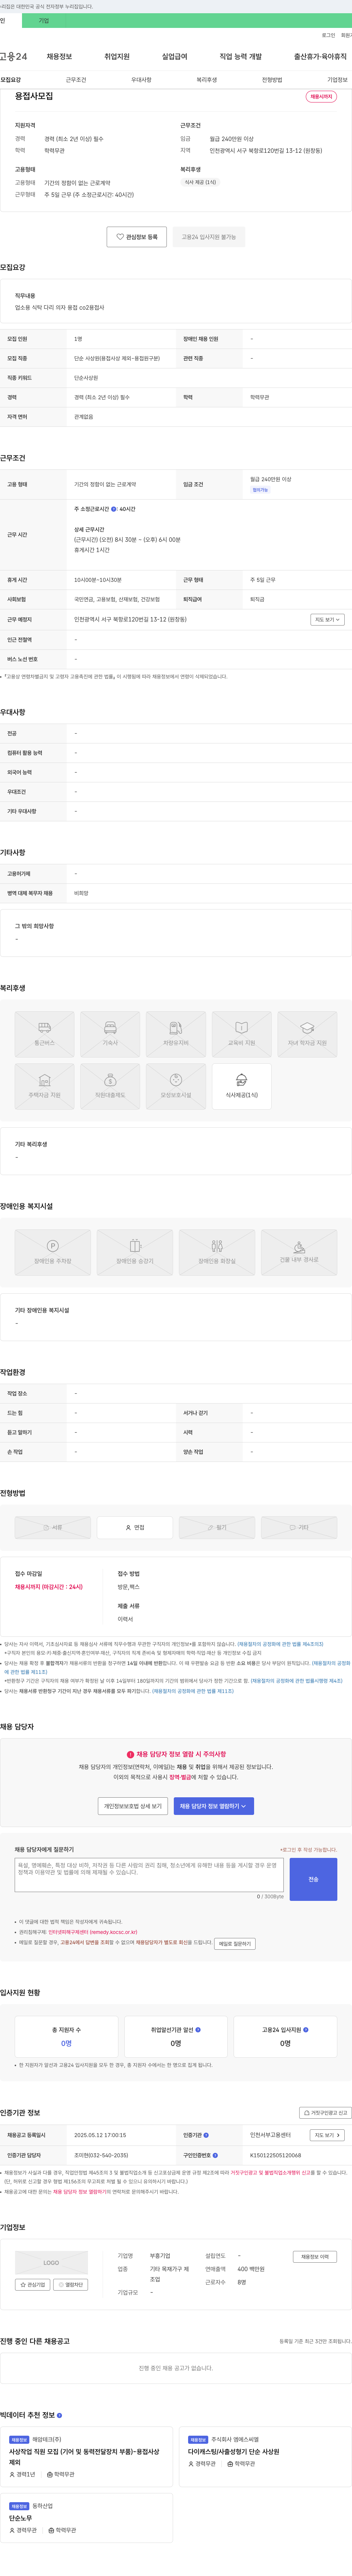
Task: Select the 필기 written test tile
Action: (x=216, y=1527)
